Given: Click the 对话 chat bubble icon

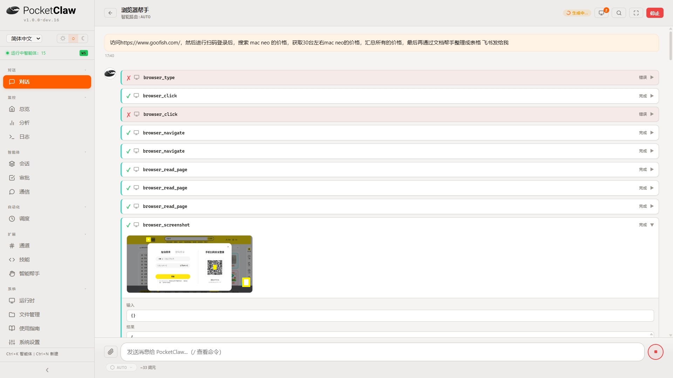Looking at the screenshot, I should 12,82.
